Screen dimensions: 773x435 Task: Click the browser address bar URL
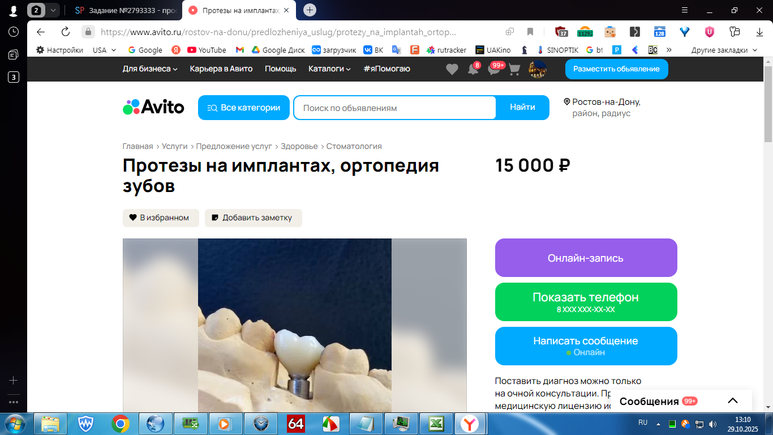278,32
